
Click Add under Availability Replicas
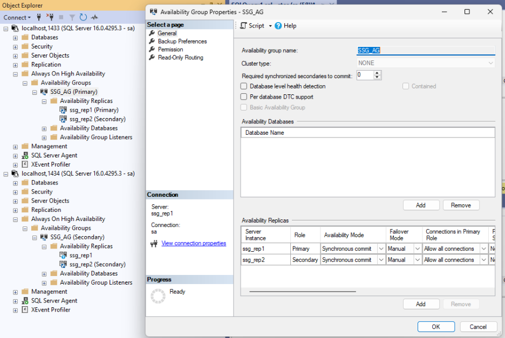pos(421,304)
